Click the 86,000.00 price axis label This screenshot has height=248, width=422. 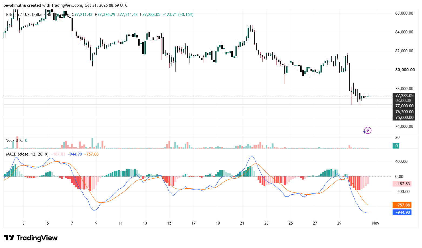pos(404,13)
